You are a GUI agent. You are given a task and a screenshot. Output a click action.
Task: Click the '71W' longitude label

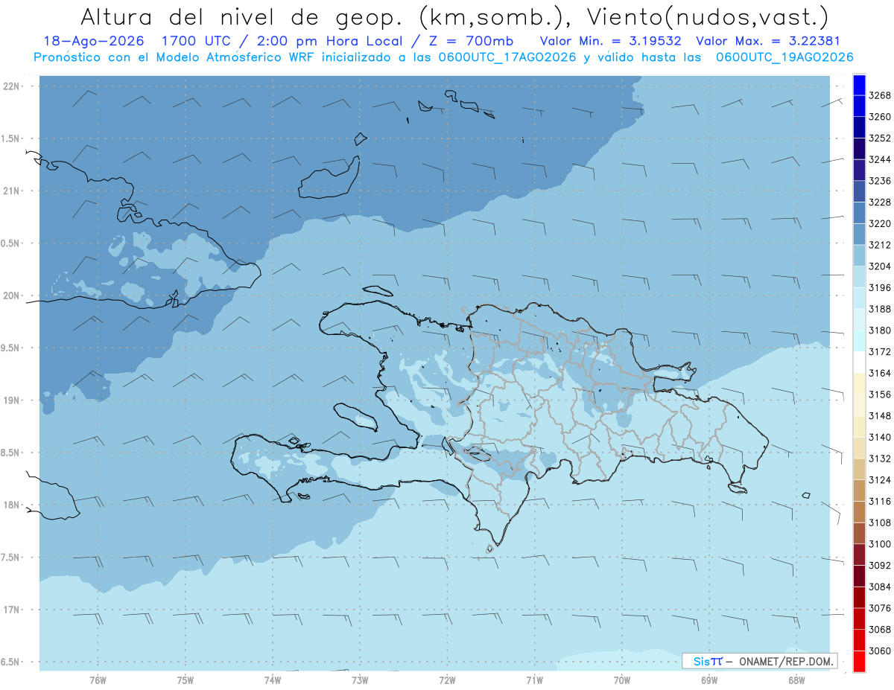pyautogui.click(x=534, y=679)
